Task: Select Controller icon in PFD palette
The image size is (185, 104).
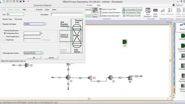Action: click(x=182, y=37)
